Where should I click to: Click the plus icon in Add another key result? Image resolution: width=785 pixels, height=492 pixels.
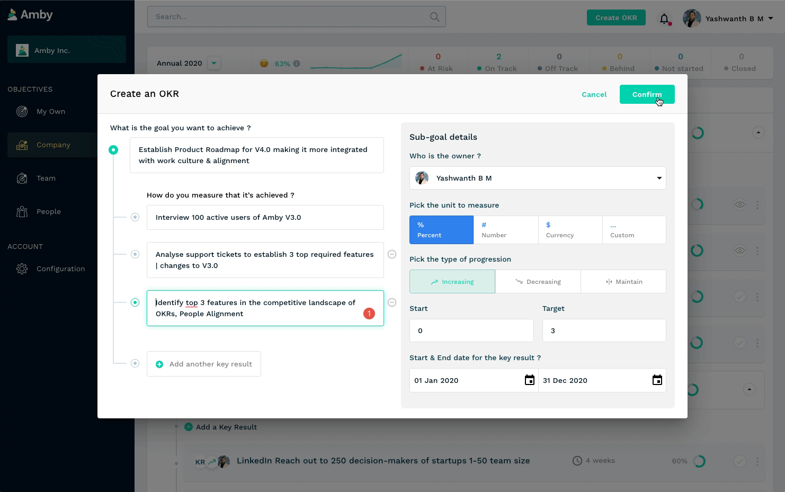point(159,364)
